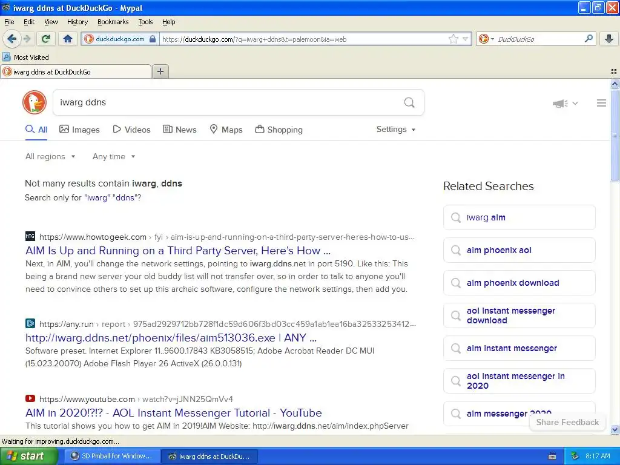Image resolution: width=620 pixels, height=465 pixels.
Task: Click related search 'aim phoenix download'
Action: click(x=519, y=283)
